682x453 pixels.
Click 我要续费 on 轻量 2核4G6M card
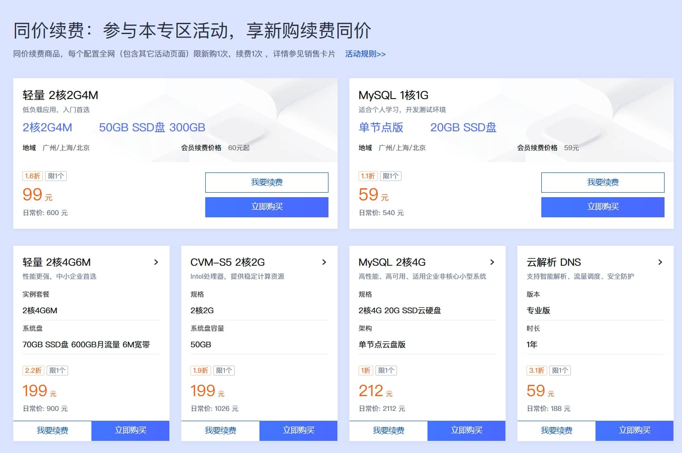tap(52, 431)
